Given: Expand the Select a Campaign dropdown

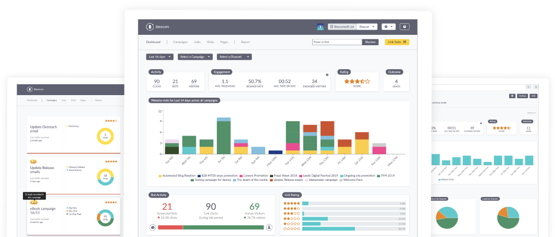Looking at the screenshot, I should (195, 57).
